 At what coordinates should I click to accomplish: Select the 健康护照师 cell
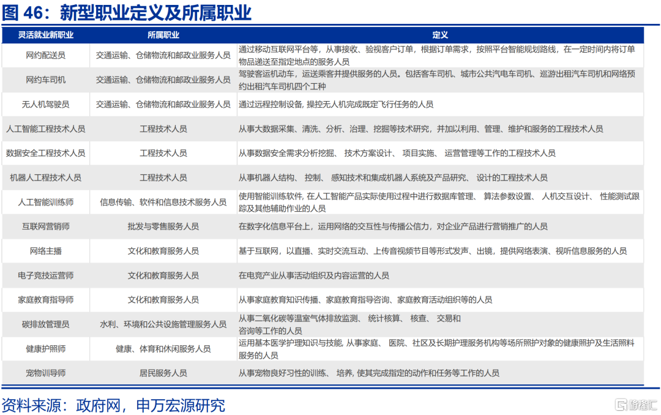(45, 349)
